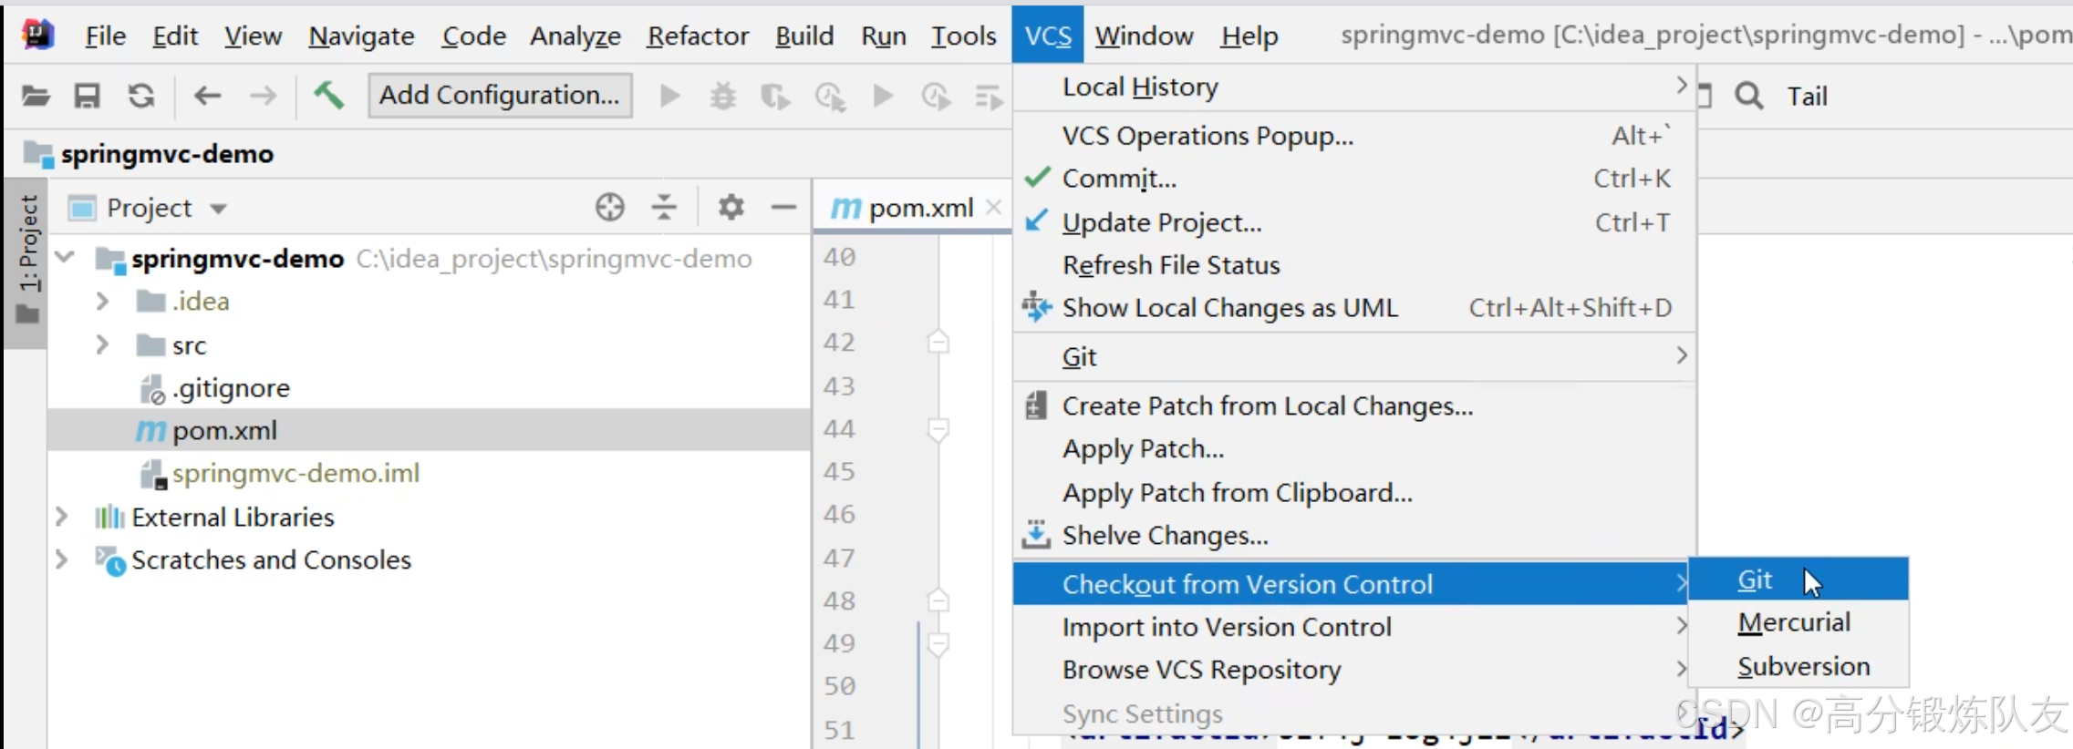Viewport: 2073px width, 749px height.
Task: Select Update Project... menu entry
Action: (1354, 222)
